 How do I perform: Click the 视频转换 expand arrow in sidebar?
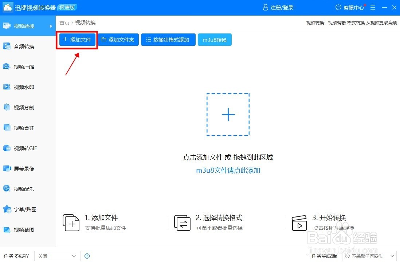51,26
